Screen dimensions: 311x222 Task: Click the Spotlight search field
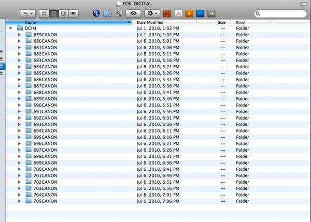click(280, 13)
